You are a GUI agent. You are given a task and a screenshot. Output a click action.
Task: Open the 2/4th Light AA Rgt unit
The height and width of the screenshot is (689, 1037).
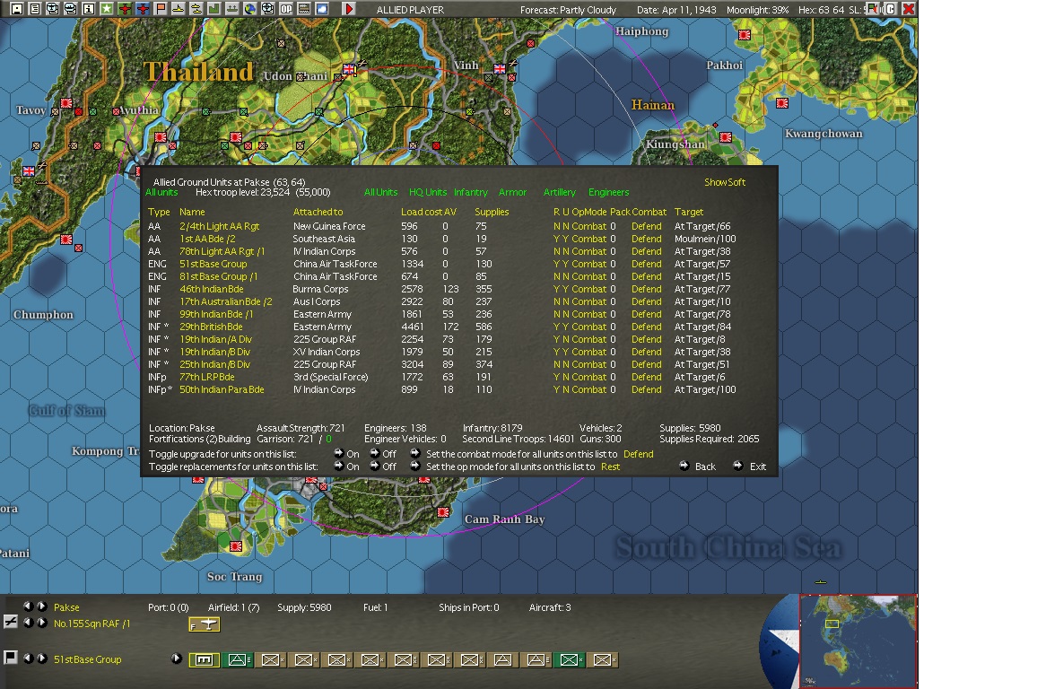pyautogui.click(x=220, y=226)
